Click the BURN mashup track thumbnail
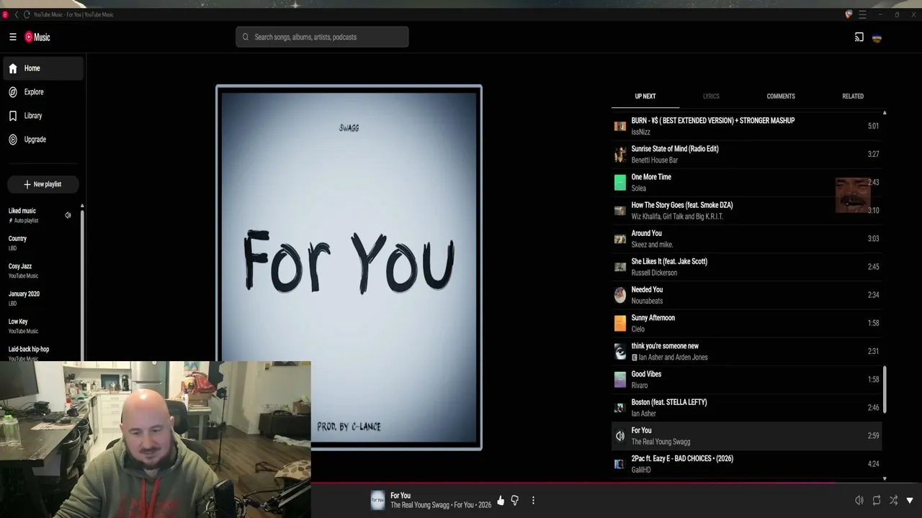This screenshot has width=922, height=518. click(619, 126)
